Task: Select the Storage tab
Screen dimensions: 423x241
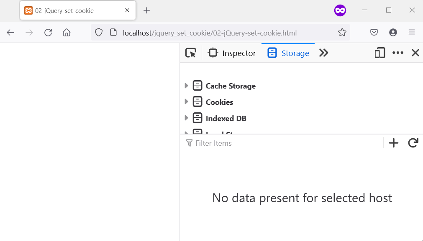Action: tap(288, 53)
